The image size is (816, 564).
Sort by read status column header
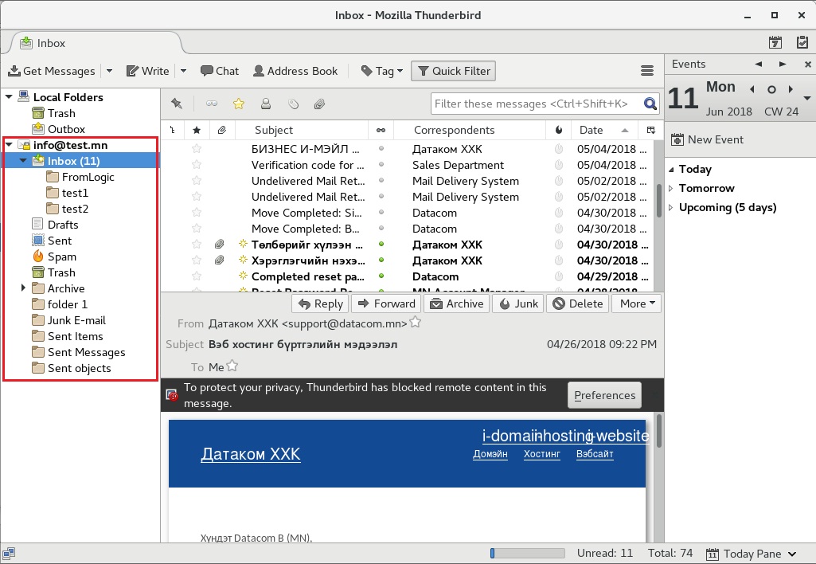[x=381, y=130]
